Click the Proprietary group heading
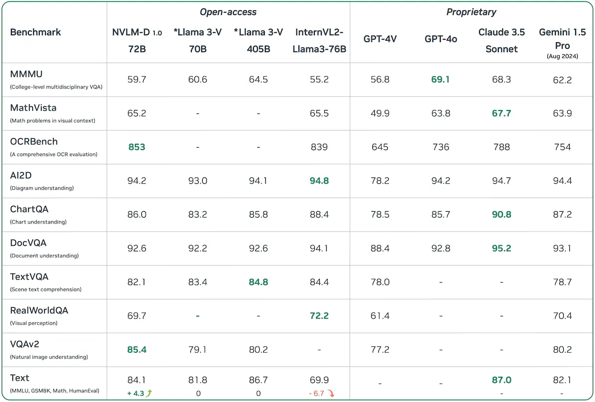 [x=471, y=11]
